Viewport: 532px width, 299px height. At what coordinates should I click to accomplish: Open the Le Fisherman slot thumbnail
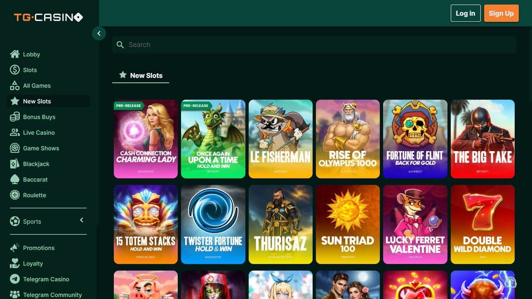click(280, 139)
